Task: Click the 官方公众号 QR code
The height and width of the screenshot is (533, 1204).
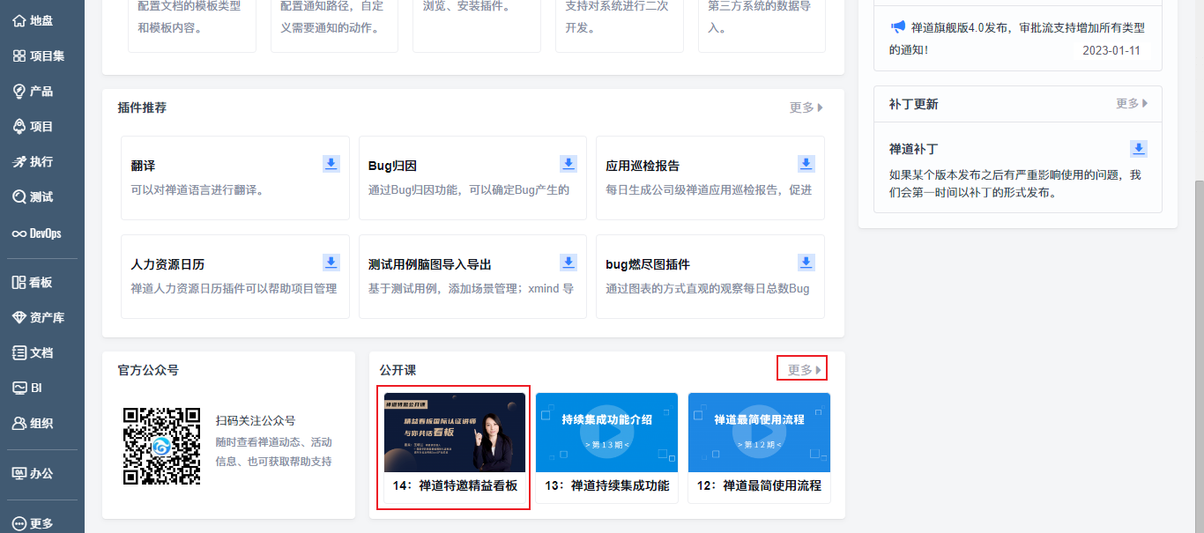Action: 161,446
